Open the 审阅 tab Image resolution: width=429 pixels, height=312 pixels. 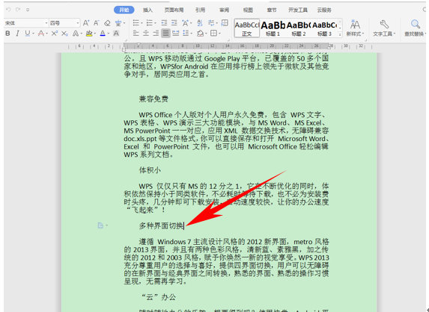224,10
